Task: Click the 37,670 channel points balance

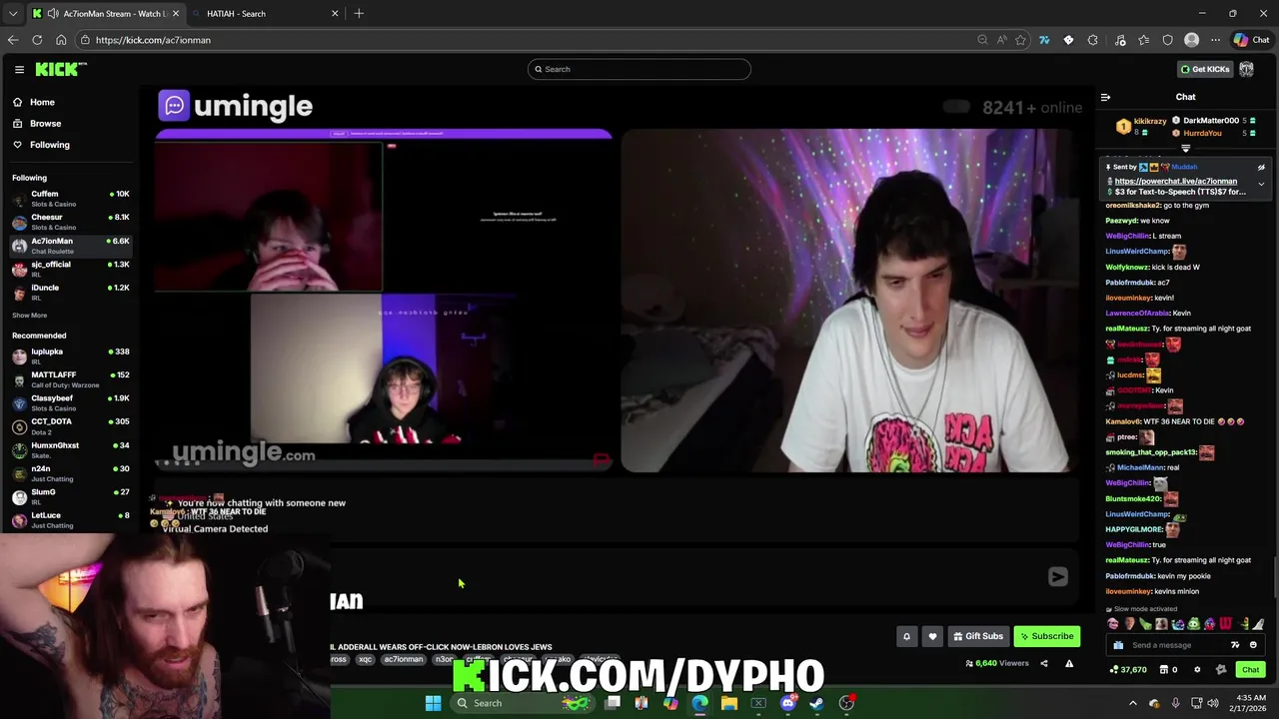Action: [1128, 670]
